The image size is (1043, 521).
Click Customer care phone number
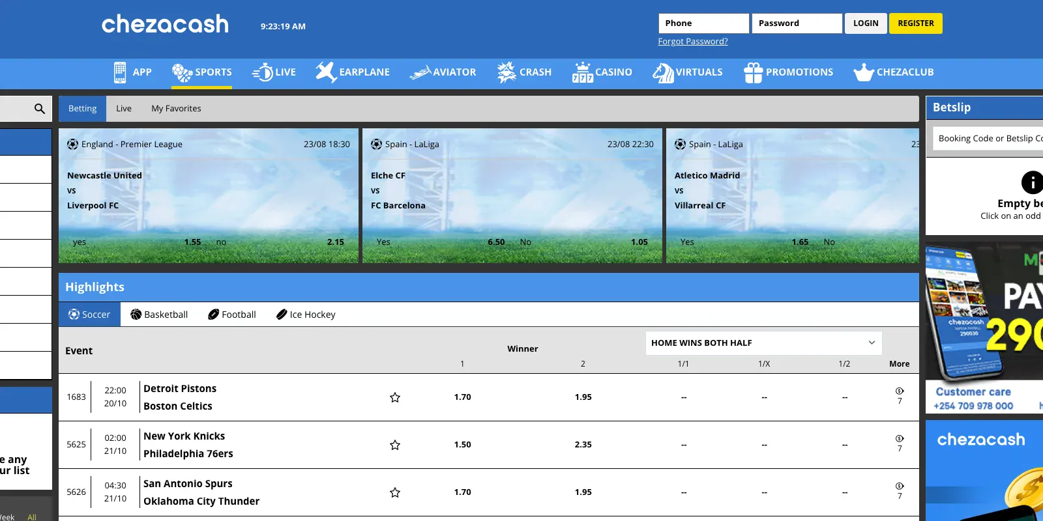click(973, 406)
